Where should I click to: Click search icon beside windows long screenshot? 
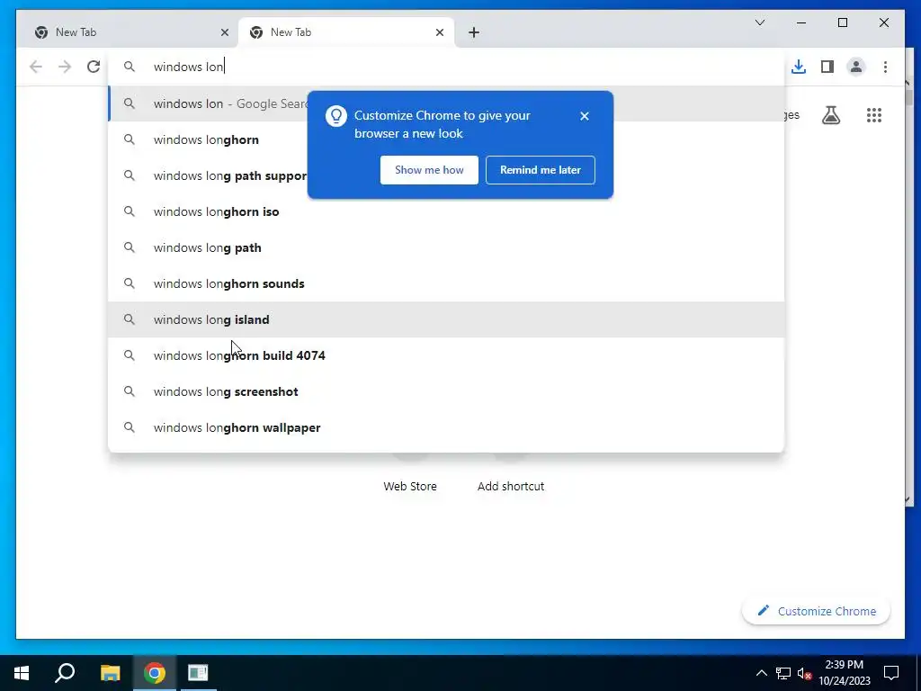click(x=130, y=390)
